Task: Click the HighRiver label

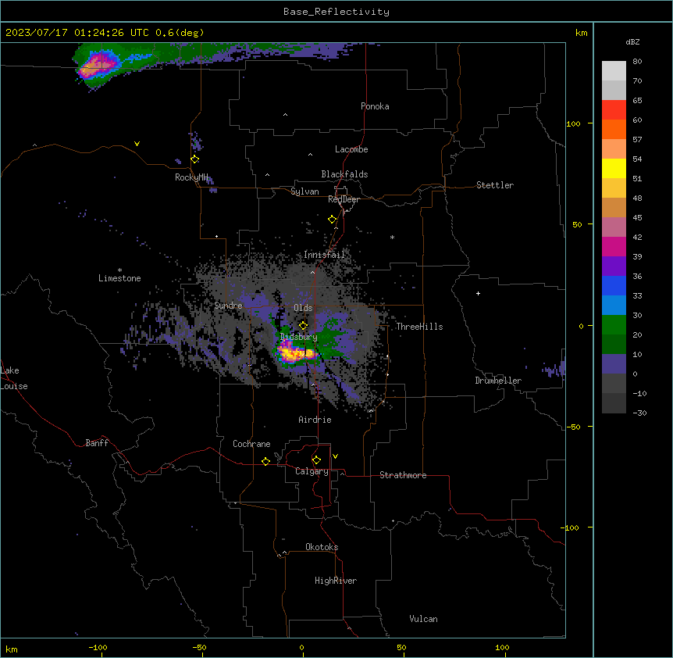Action: 336,581
